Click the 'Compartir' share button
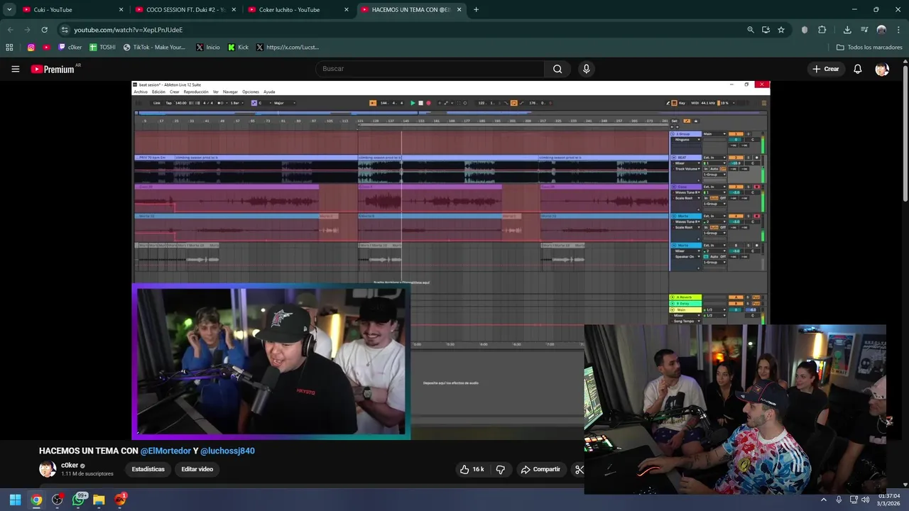Screen dimensions: 909x511 click(540, 469)
